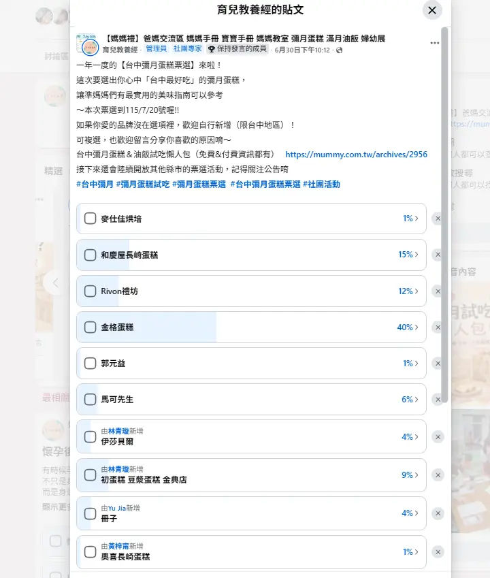Open Yu Jia profile link
The height and width of the screenshot is (578, 490).
coord(117,508)
